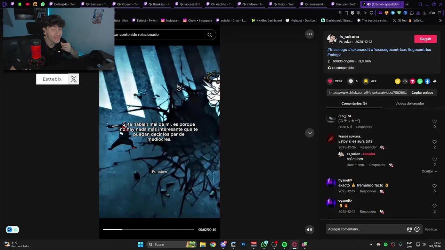Like the 509_574 comment
The image size is (445, 250).
click(x=434, y=122)
